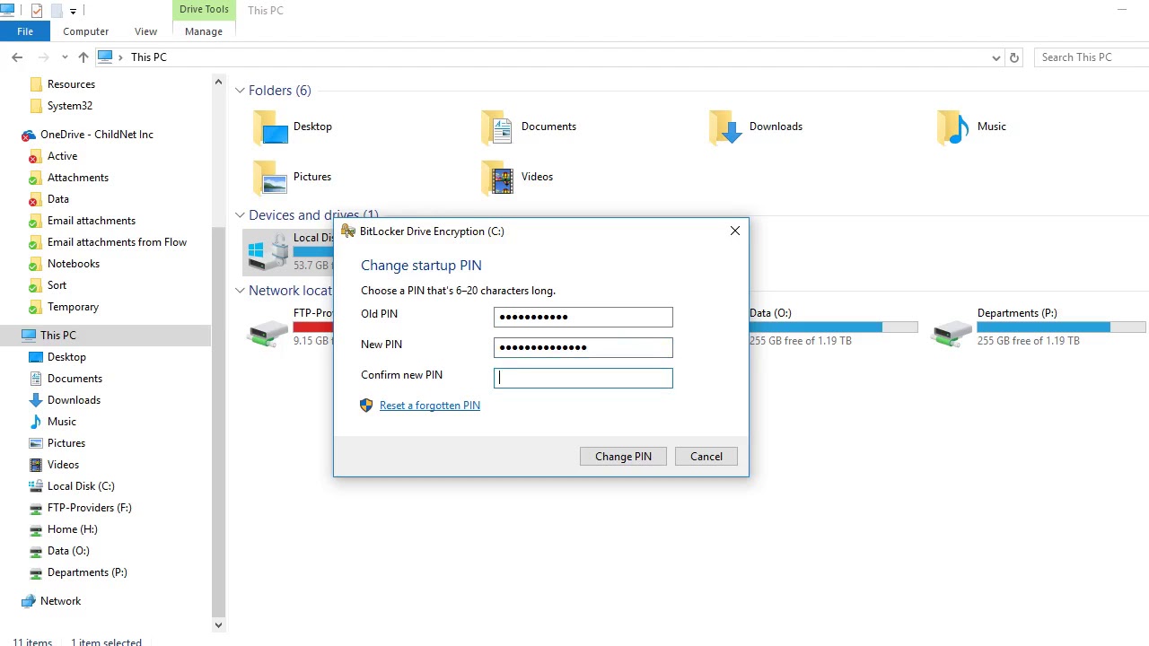Switch to the Computer ribbon tab

pyautogui.click(x=85, y=31)
